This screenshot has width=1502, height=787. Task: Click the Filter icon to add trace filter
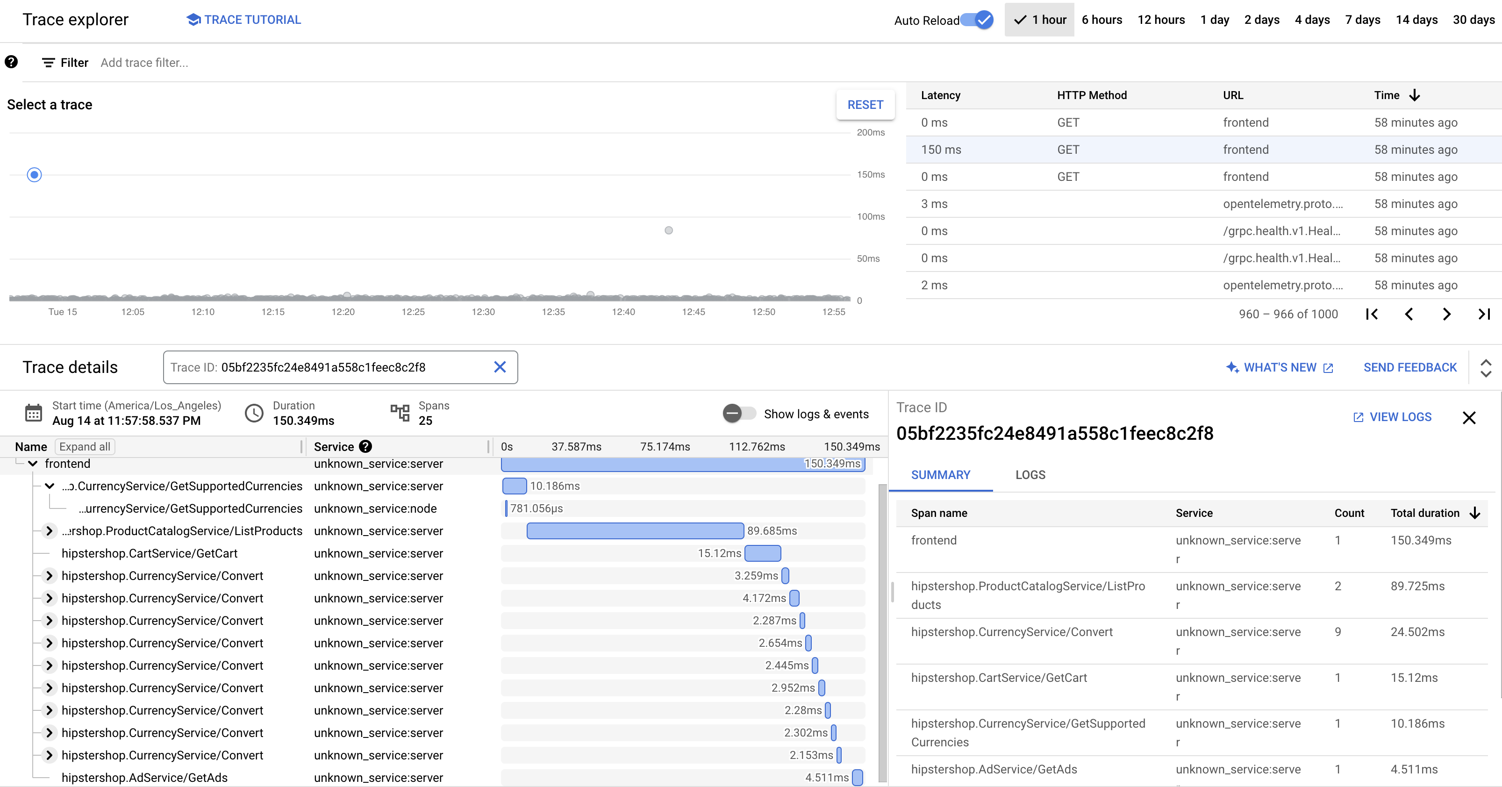(x=48, y=63)
